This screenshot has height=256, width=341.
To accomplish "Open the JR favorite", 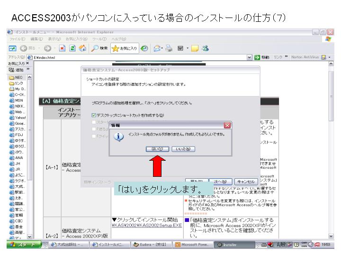I will coord(15,169).
